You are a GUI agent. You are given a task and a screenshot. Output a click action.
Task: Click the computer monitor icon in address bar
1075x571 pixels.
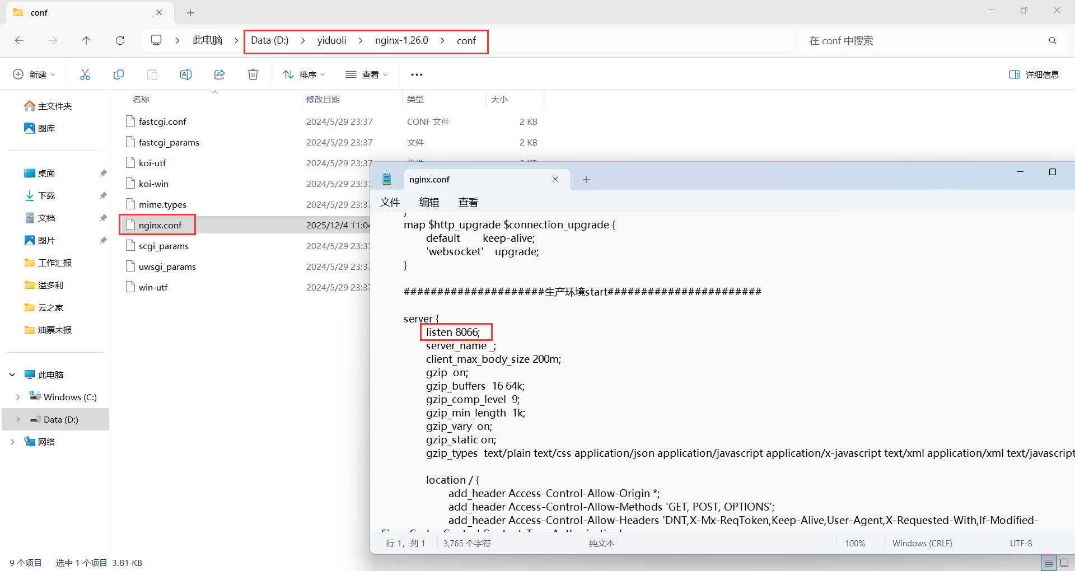tap(156, 40)
